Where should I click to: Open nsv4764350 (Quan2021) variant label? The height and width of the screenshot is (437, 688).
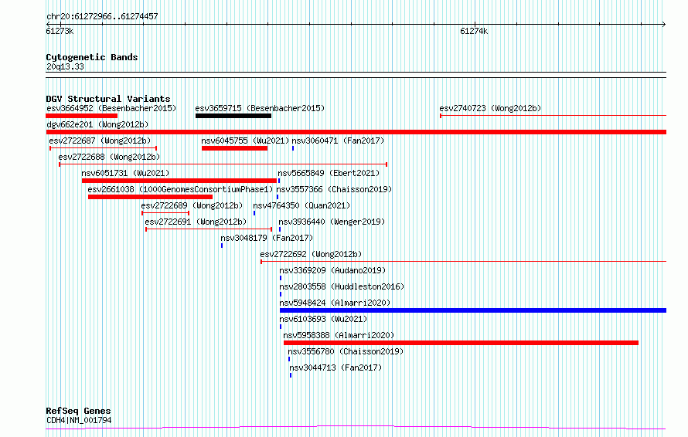pyautogui.click(x=302, y=205)
